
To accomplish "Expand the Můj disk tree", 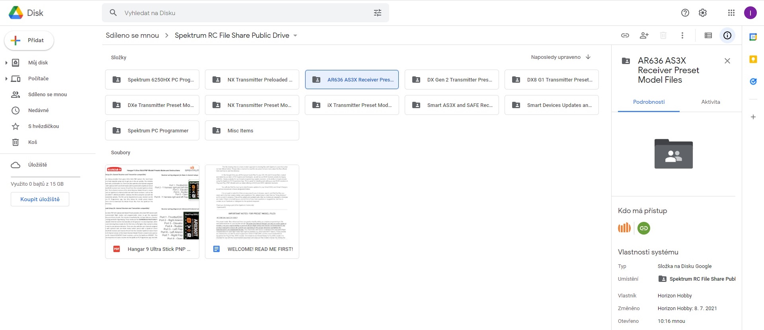I will [x=6, y=63].
